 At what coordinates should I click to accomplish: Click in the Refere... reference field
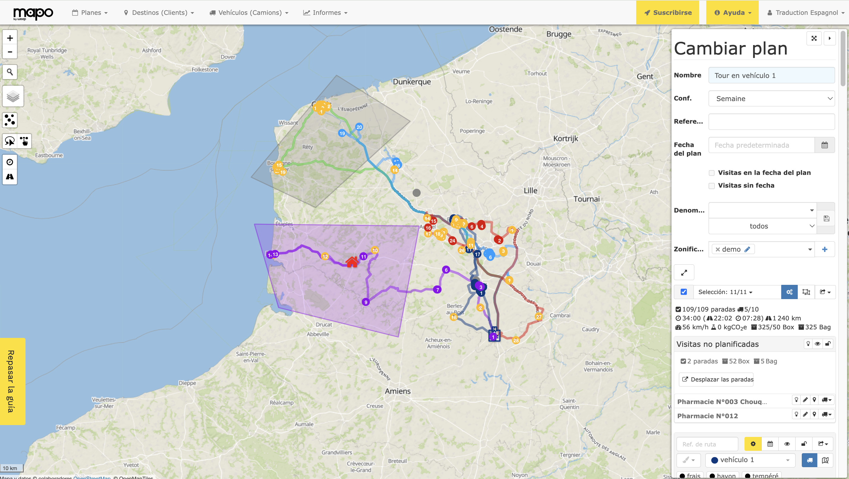[771, 122]
